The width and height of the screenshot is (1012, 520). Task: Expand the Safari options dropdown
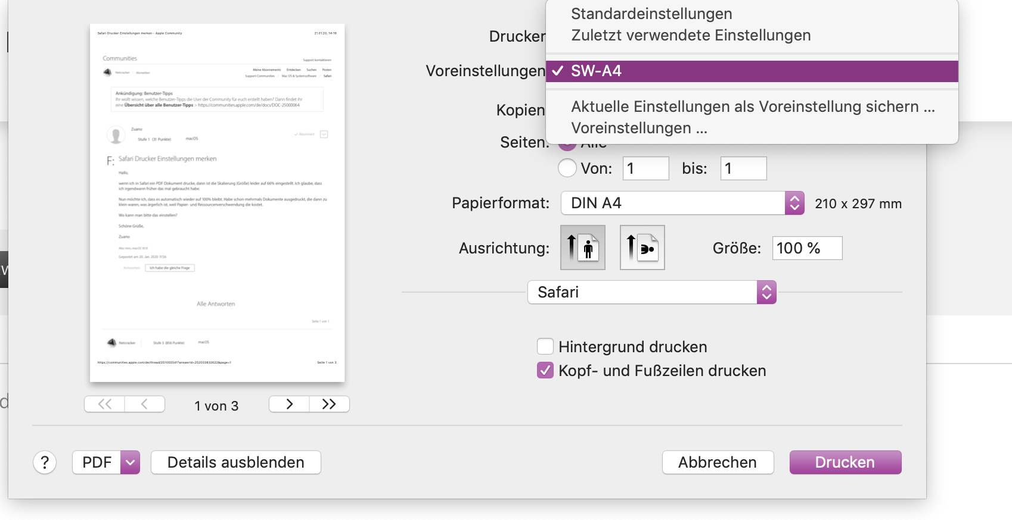click(651, 292)
